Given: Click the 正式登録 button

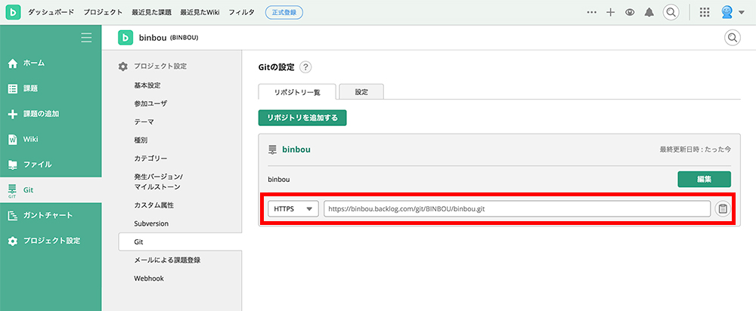Looking at the screenshot, I should pos(284,13).
